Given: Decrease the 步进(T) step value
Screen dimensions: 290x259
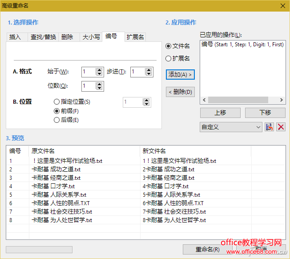Looking at the screenshot, I should coord(149,73).
